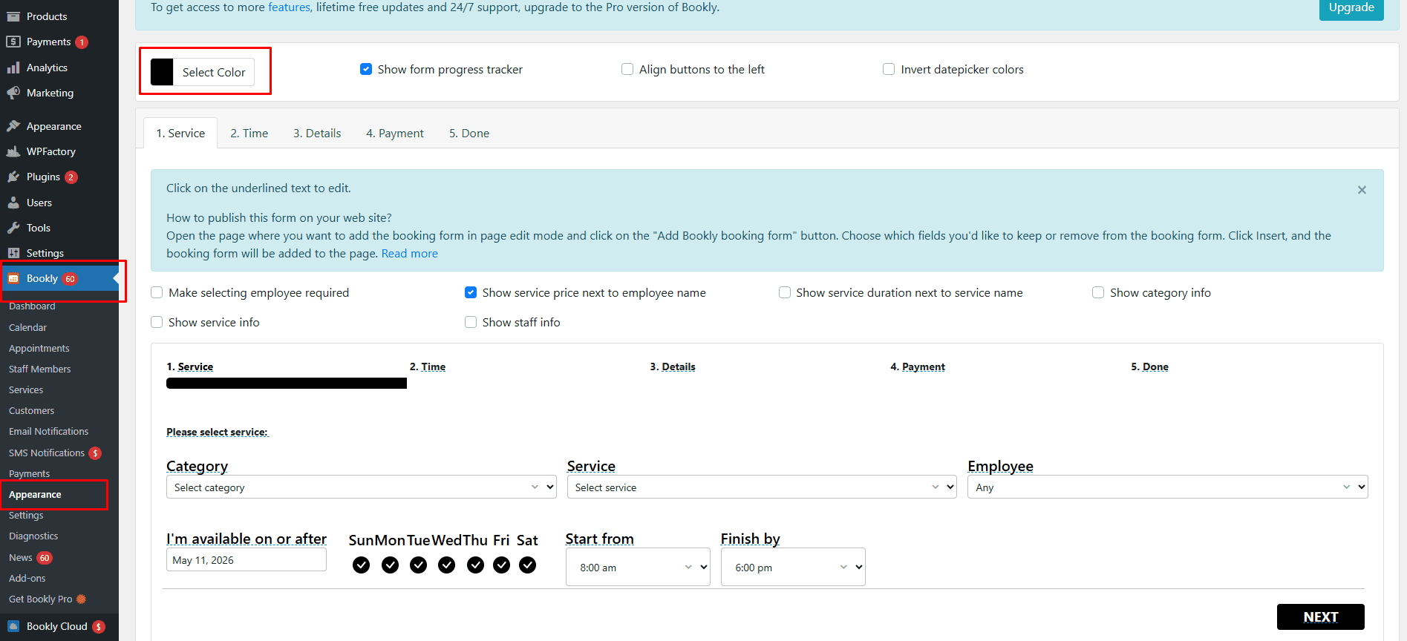Check Make selecting employee required
Screen dimensions: 1407x641
point(157,292)
